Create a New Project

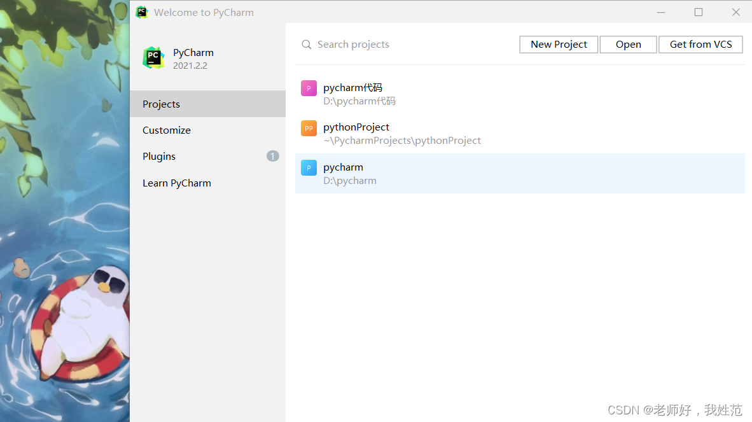[559, 44]
